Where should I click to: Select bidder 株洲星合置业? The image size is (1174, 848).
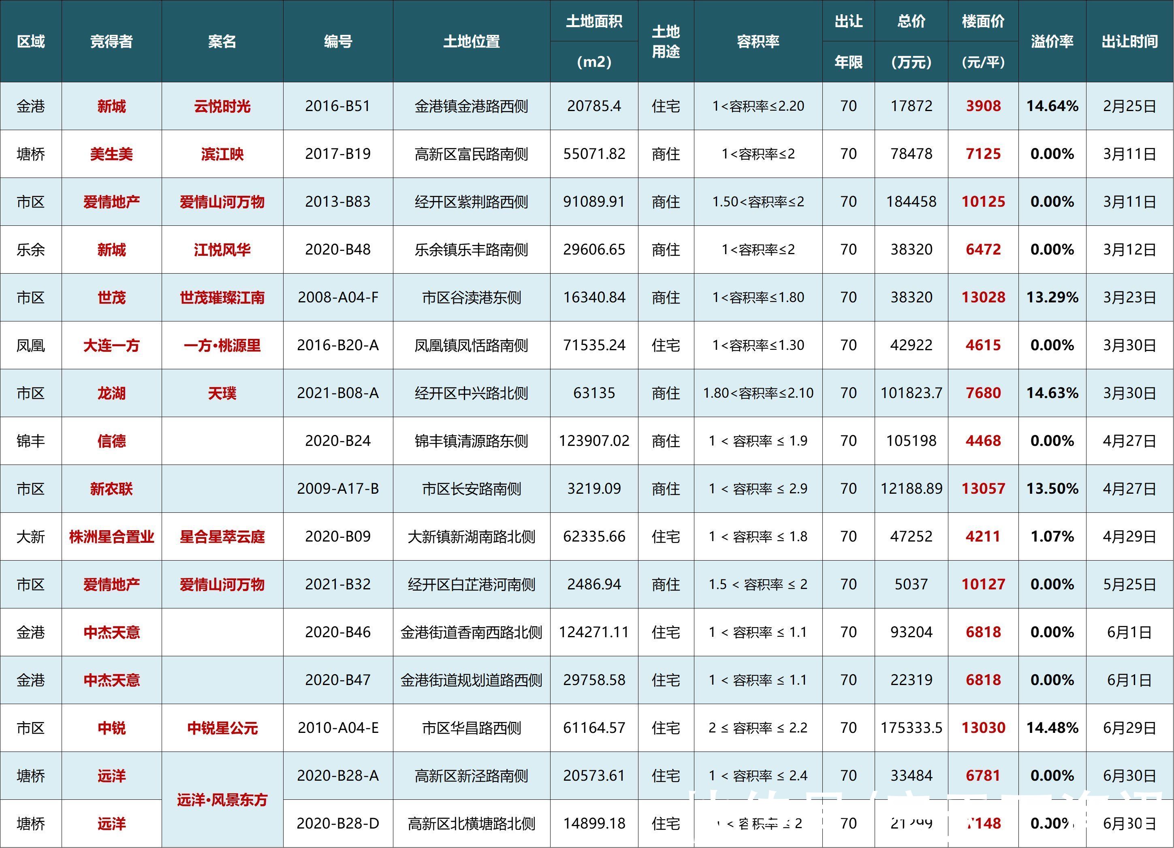tap(111, 537)
